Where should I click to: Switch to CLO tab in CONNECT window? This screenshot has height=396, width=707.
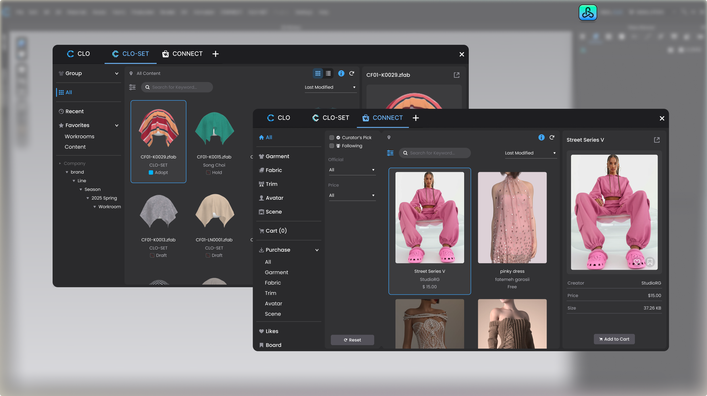click(279, 118)
